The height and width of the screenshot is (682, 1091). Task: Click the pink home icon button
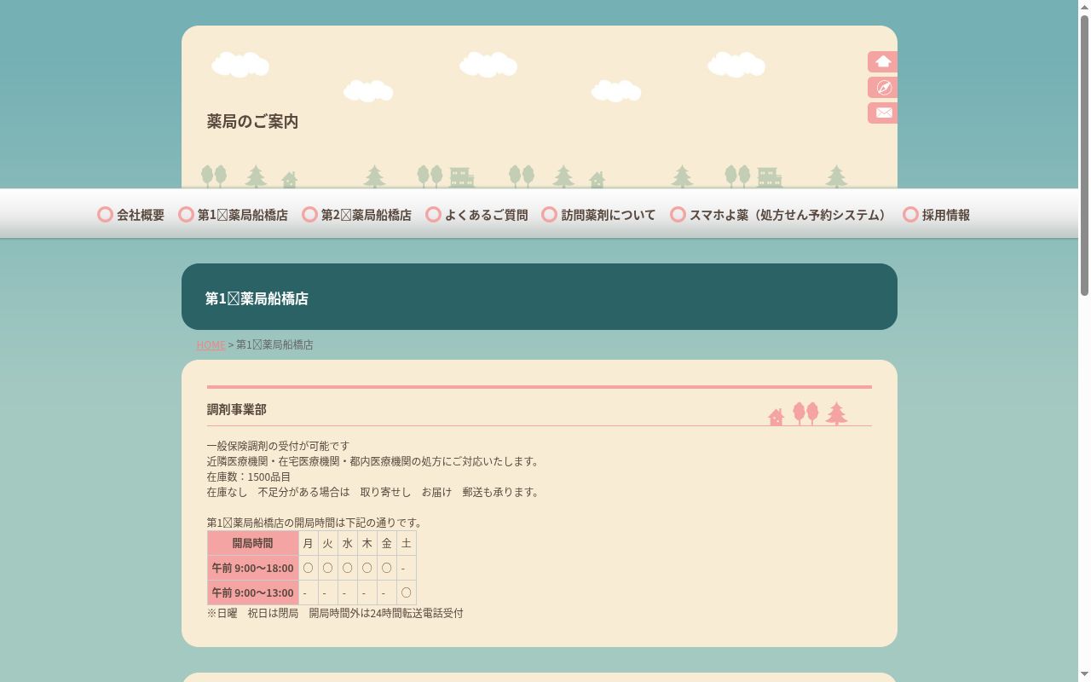point(882,61)
